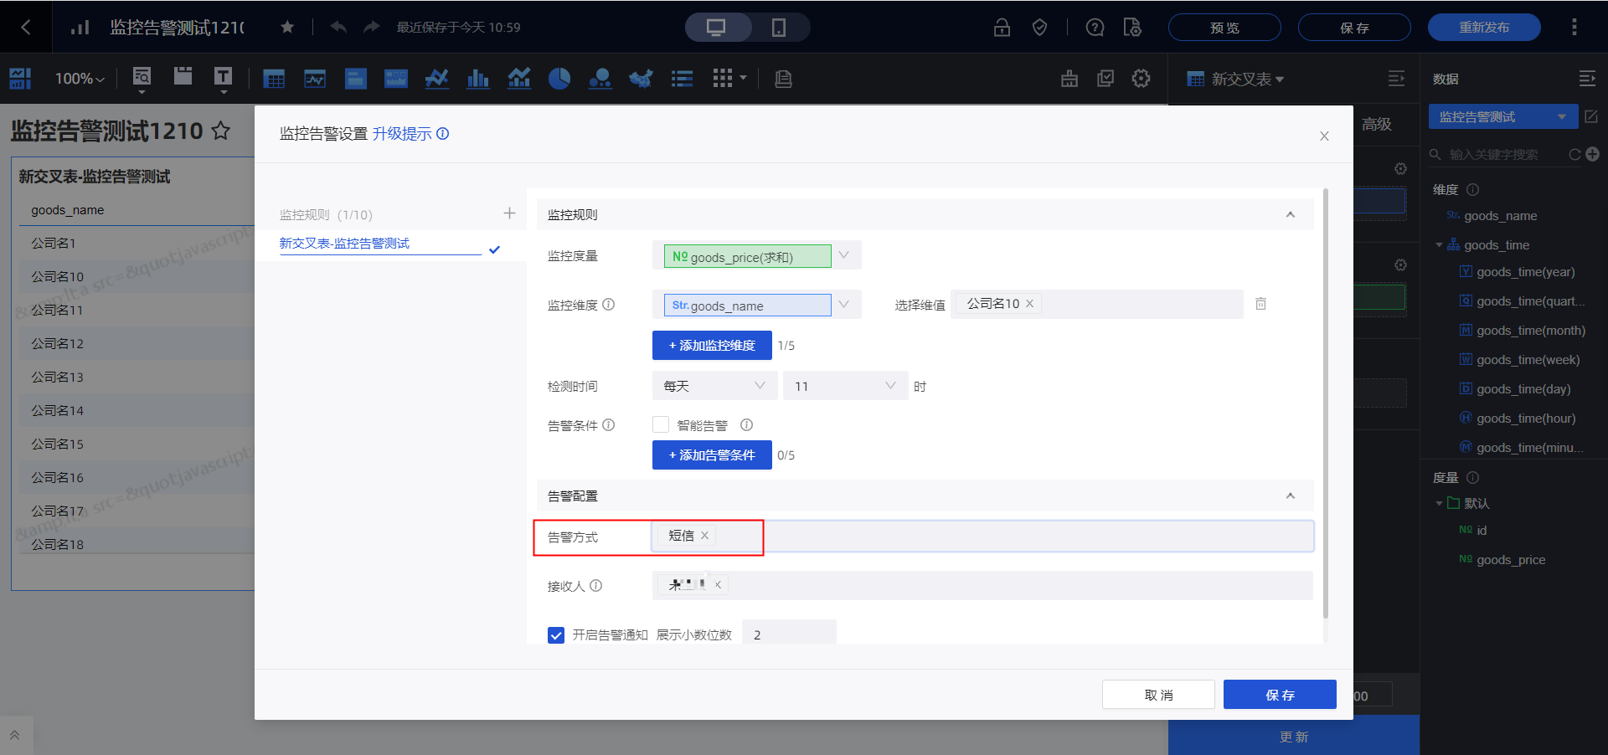This screenshot has height=755, width=1608.
Task: Switch to mobile layout view icon
Action: [778, 28]
